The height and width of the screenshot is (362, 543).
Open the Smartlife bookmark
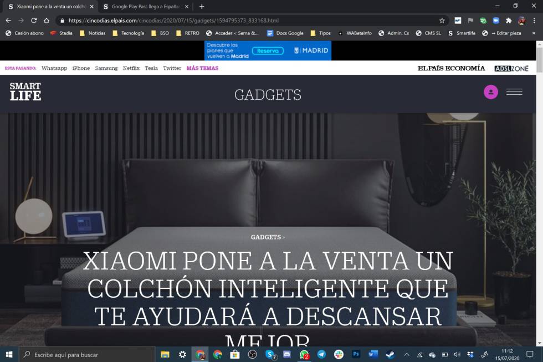click(462, 33)
